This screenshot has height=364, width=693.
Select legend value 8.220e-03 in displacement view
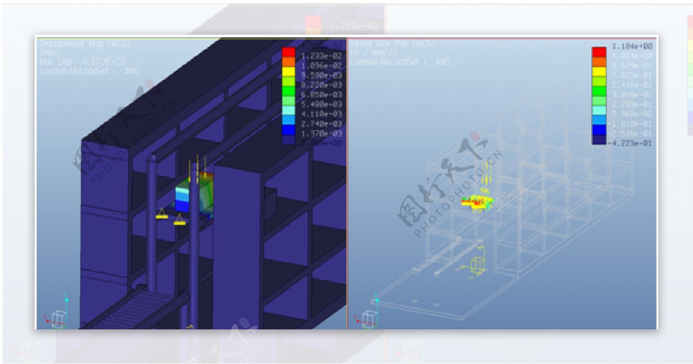322,85
